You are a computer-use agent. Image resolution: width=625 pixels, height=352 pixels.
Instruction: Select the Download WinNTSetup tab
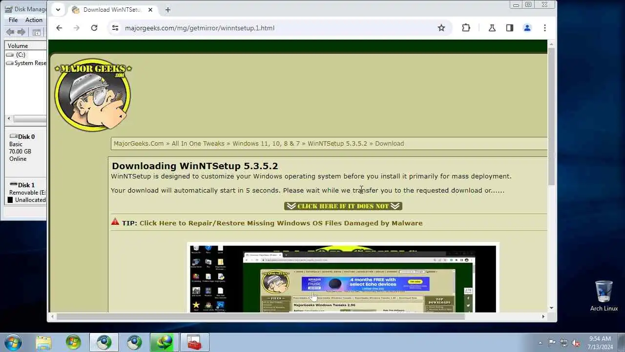112,10
